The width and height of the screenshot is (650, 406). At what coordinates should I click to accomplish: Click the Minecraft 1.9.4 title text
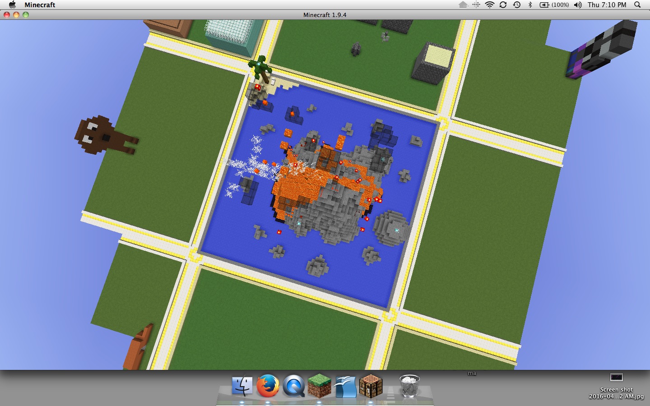pos(325,15)
